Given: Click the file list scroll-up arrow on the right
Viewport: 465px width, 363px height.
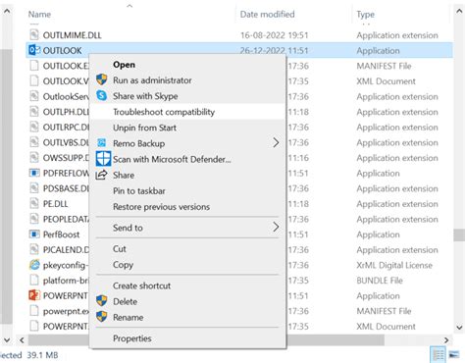Looking at the screenshot, I should pyautogui.click(x=459, y=11).
